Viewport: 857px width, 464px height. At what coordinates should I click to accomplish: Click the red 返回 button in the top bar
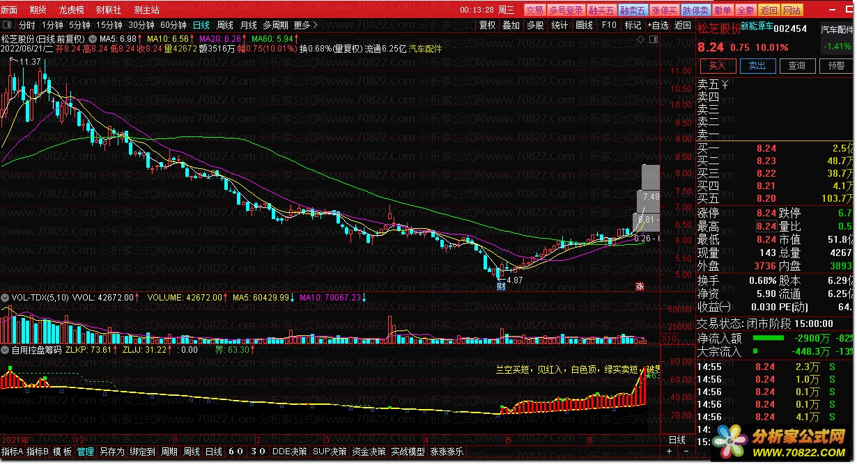(769, 10)
